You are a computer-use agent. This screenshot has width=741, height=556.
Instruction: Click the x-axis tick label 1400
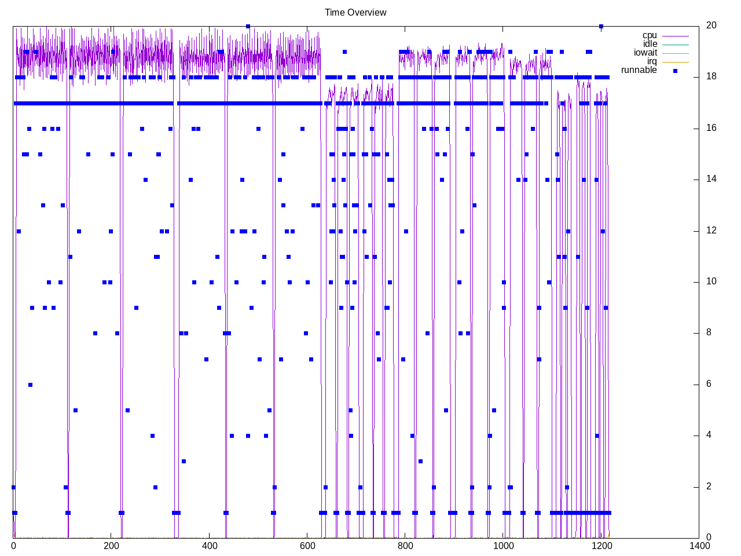point(699,546)
